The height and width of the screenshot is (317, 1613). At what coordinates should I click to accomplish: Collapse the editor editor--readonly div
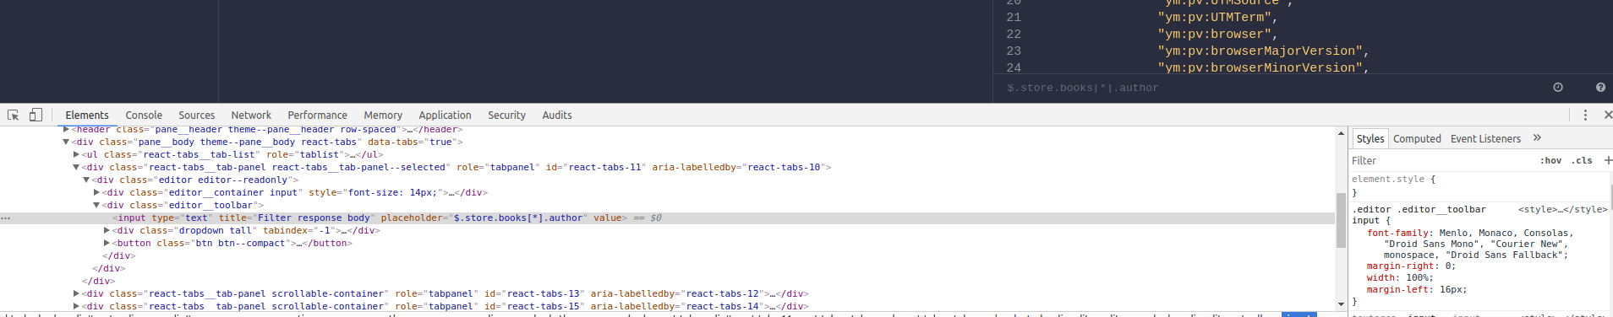pos(86,180)
